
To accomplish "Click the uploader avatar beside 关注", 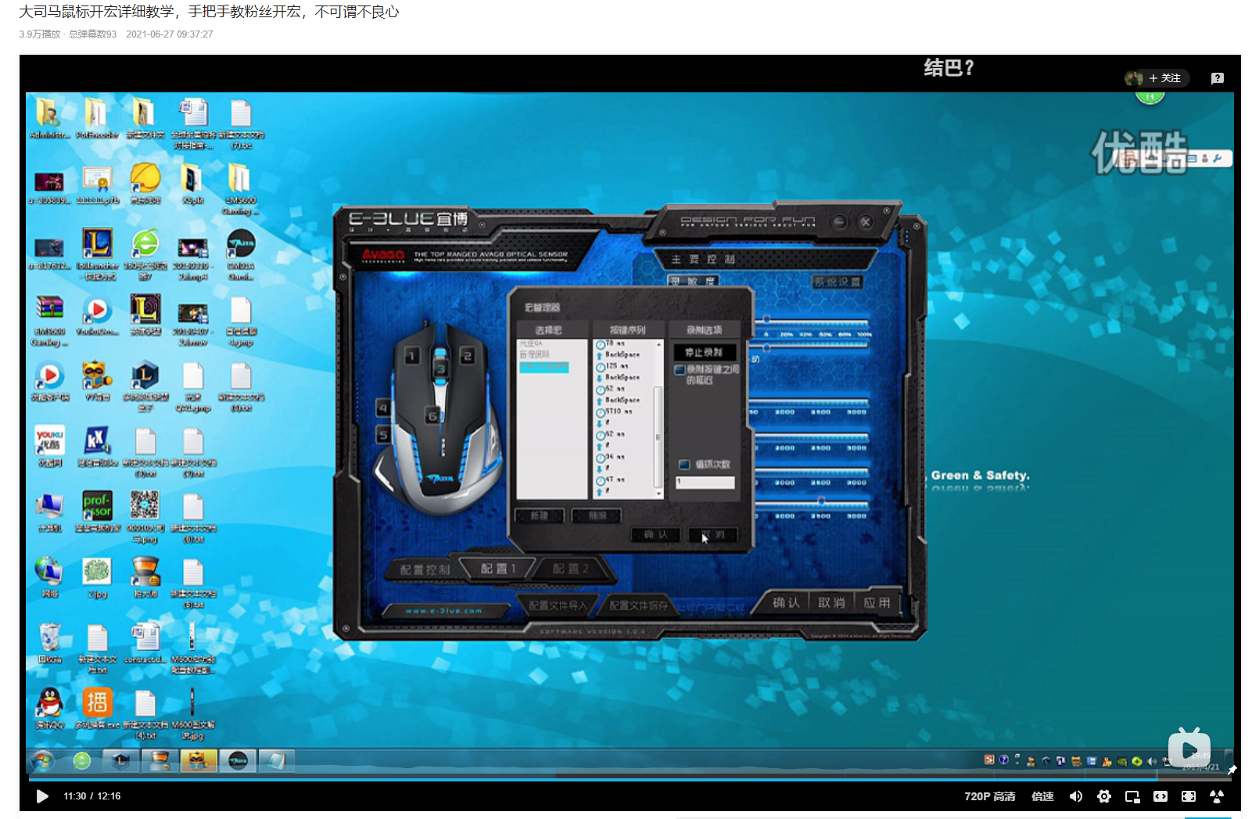I will click(x=1133, y=78).
